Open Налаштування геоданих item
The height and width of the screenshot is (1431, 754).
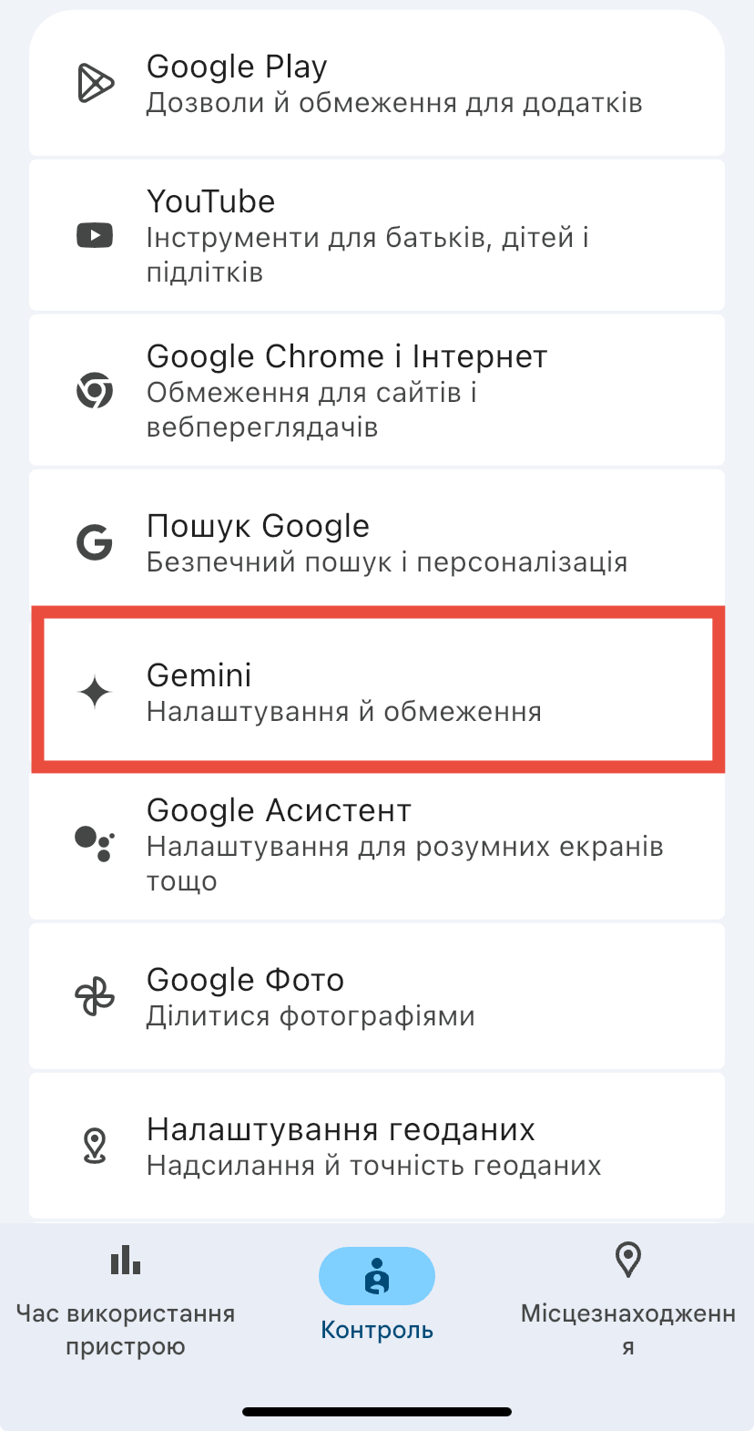377,1146
